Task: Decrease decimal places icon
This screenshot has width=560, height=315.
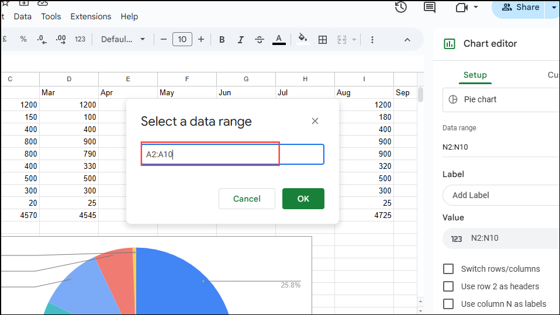Action: coord(42,39)
